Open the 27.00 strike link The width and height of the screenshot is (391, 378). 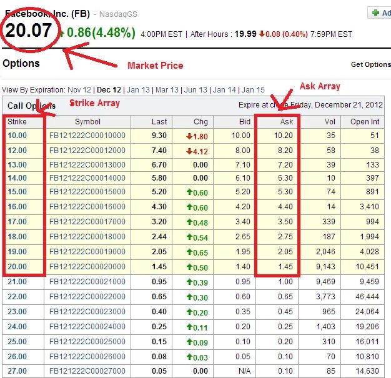point(17,371)
